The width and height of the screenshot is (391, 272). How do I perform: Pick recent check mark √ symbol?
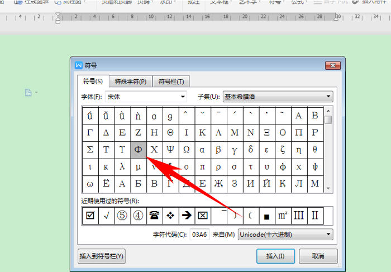click(x=106, y=216)
